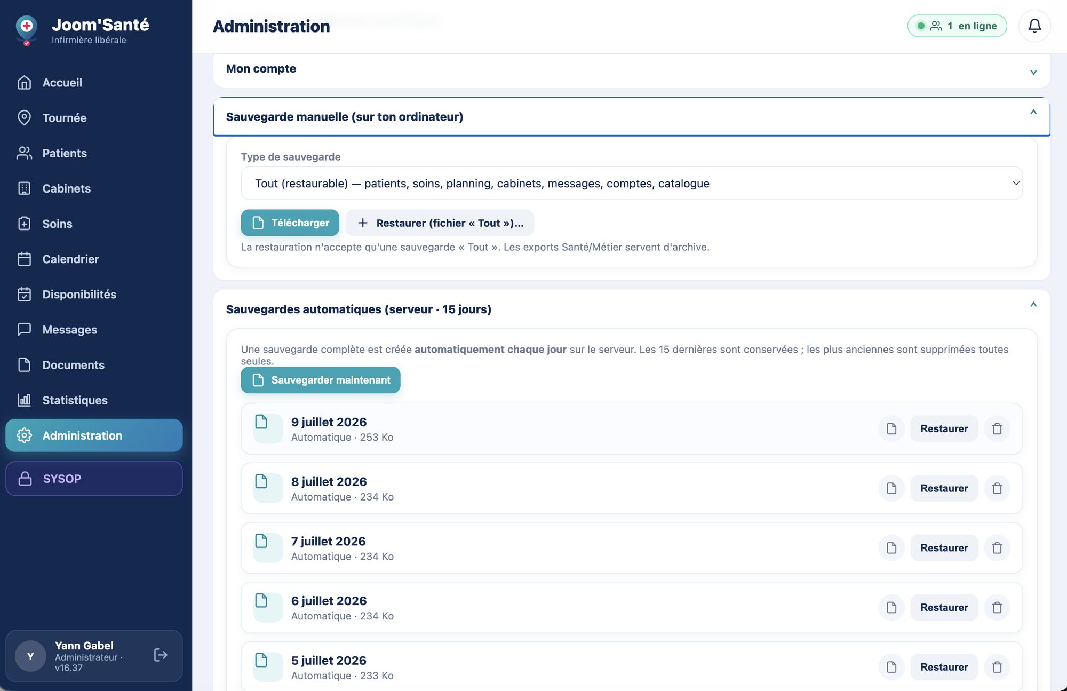Click the logout icon next to Yann Gabel
This screenshot has height=691, width=1067.
161,655
